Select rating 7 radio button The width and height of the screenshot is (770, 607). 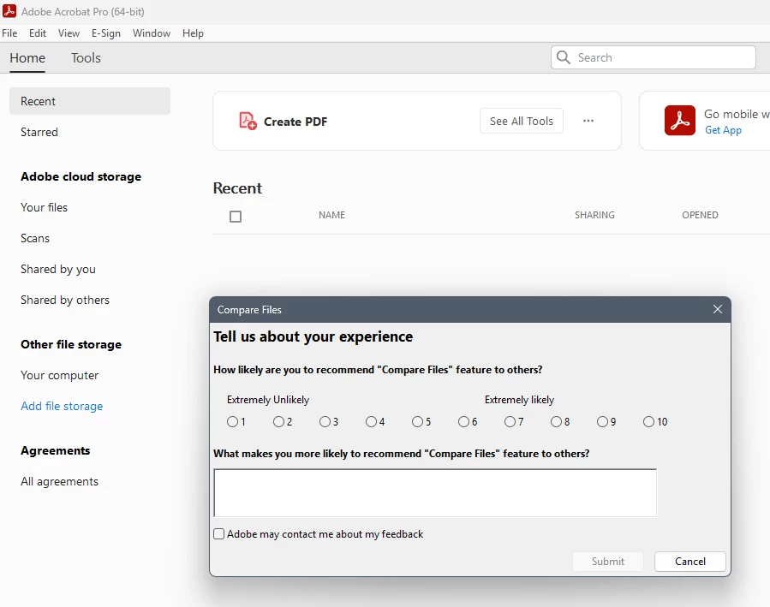click(x=510, y=421)
